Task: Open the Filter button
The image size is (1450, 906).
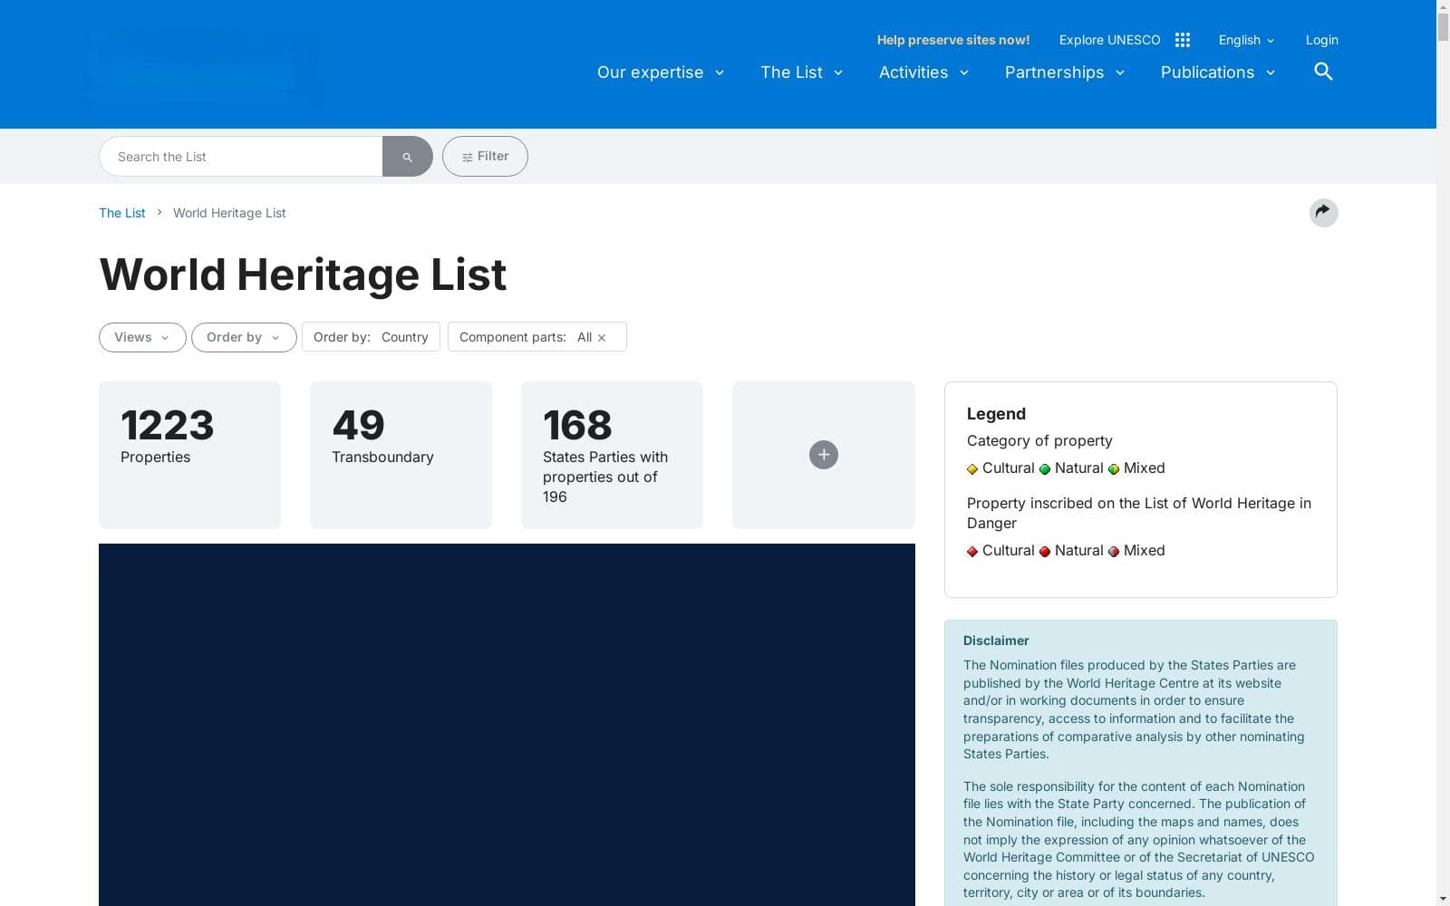Action: click(x=485, y=157)
